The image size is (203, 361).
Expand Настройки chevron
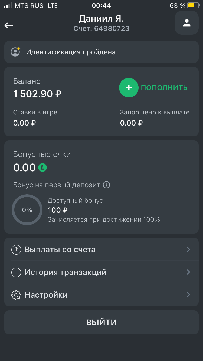click(188, 295)
